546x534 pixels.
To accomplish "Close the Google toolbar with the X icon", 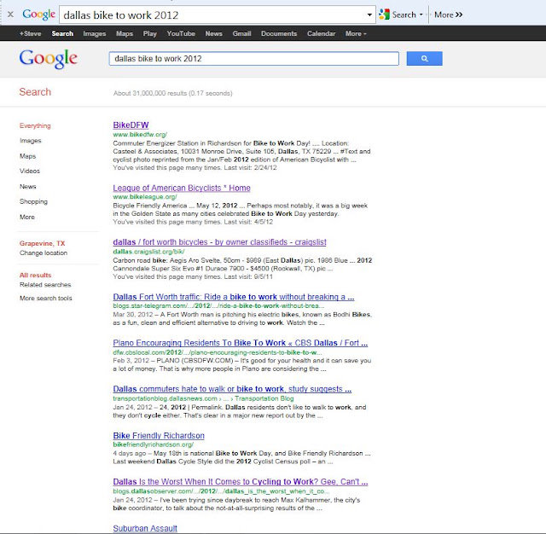I will coord(10,15).
